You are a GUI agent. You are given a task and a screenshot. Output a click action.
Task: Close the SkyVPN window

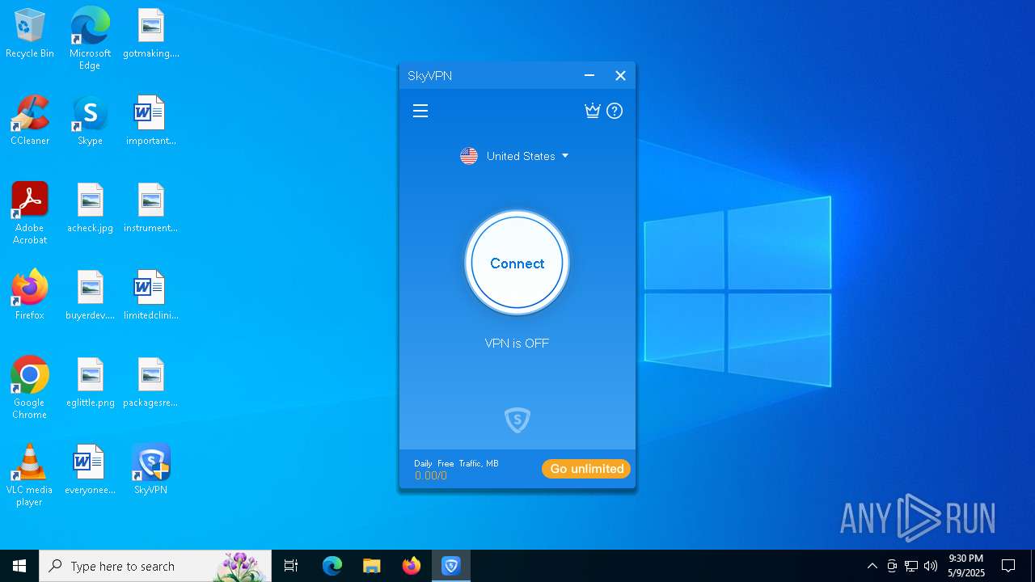(x=620, y=75)
